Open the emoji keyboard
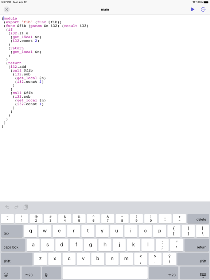This screenshot has width=210, height=280. [x=10, y=273]
